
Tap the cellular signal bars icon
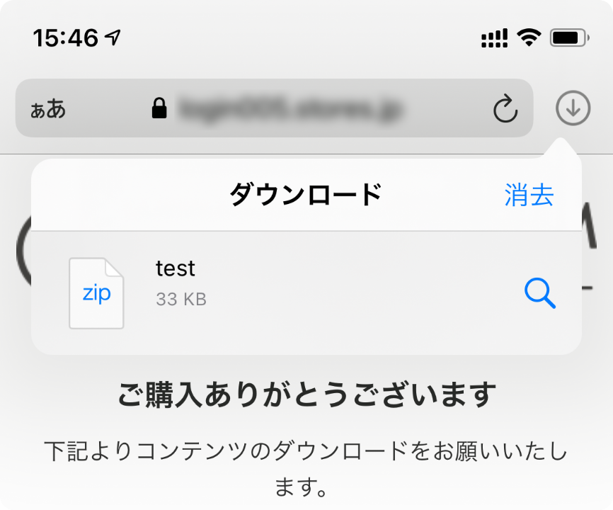click(x=495, y=38)
